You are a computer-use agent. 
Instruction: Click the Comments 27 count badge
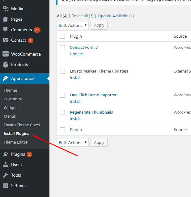click(37, 30)
